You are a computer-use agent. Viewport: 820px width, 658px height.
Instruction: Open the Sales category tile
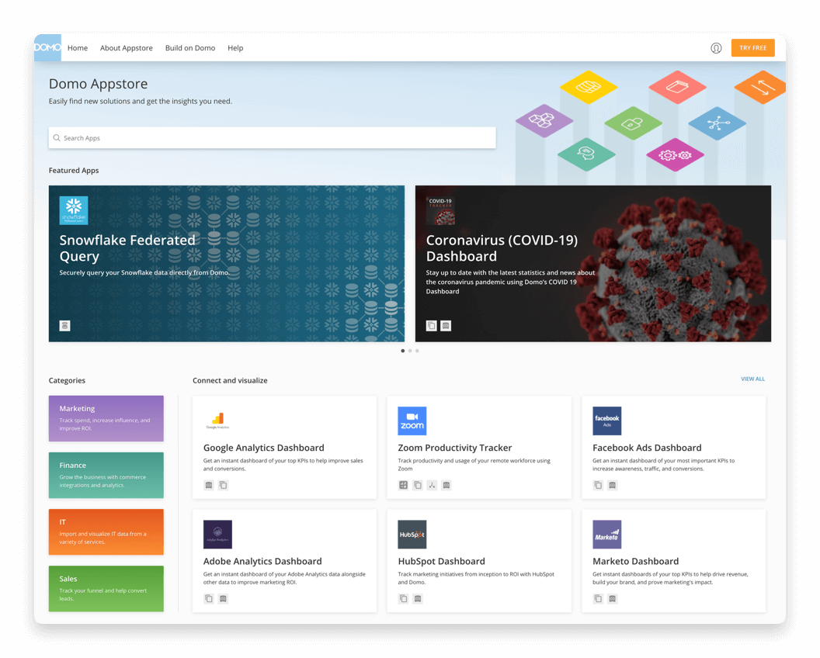click(106, 588)
